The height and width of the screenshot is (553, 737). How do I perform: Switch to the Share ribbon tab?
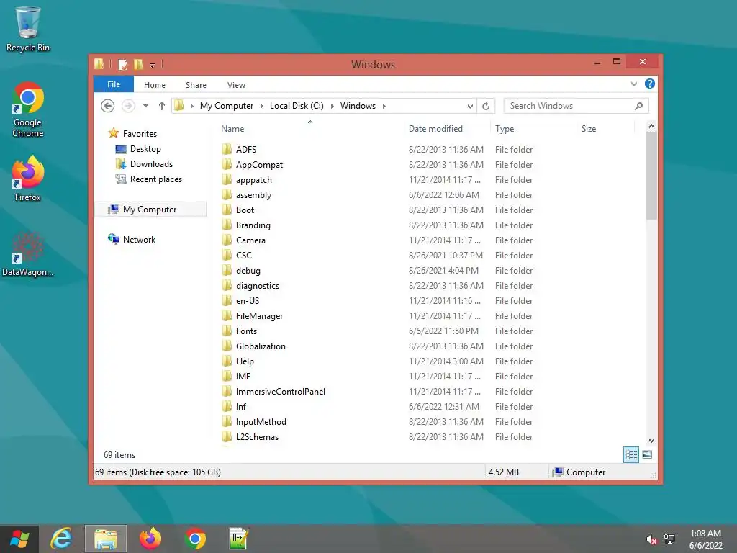click(x=196, y=85)
